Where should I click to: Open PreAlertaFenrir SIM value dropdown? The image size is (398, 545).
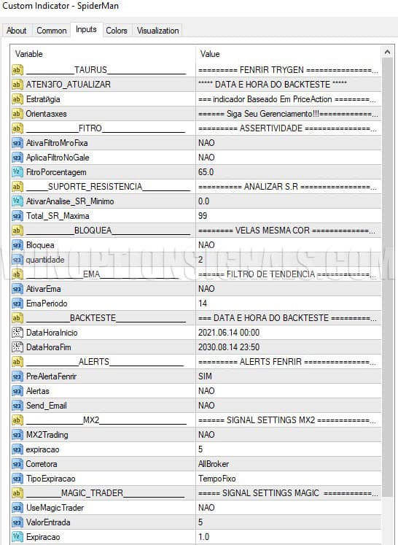click(289, 376)
